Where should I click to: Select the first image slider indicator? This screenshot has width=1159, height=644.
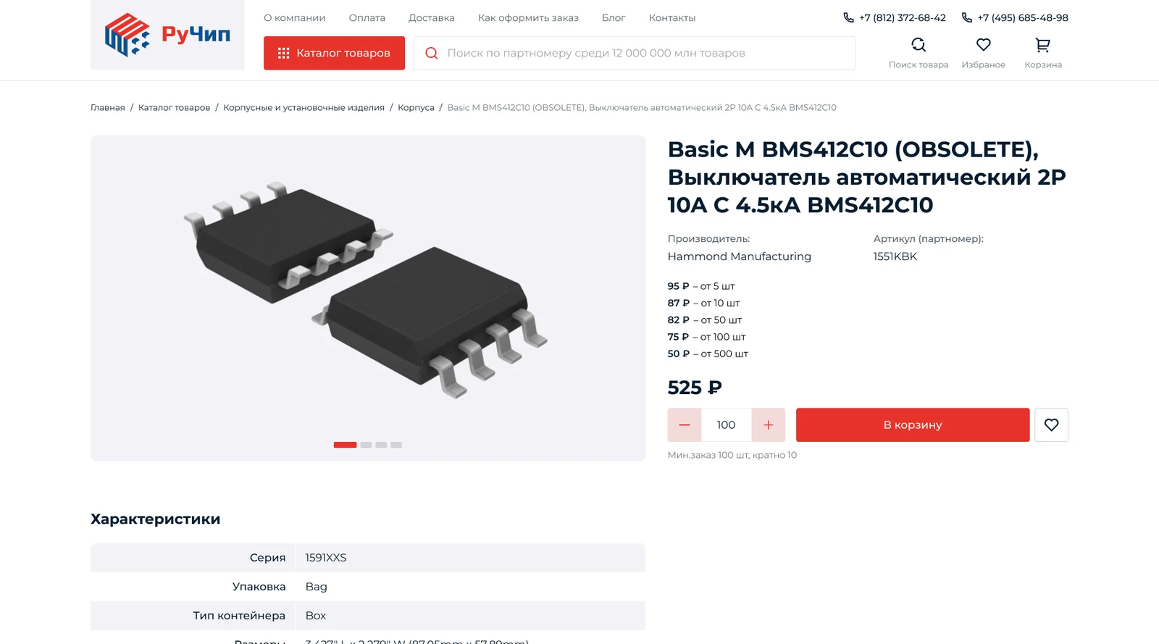[x=345, y=445]
